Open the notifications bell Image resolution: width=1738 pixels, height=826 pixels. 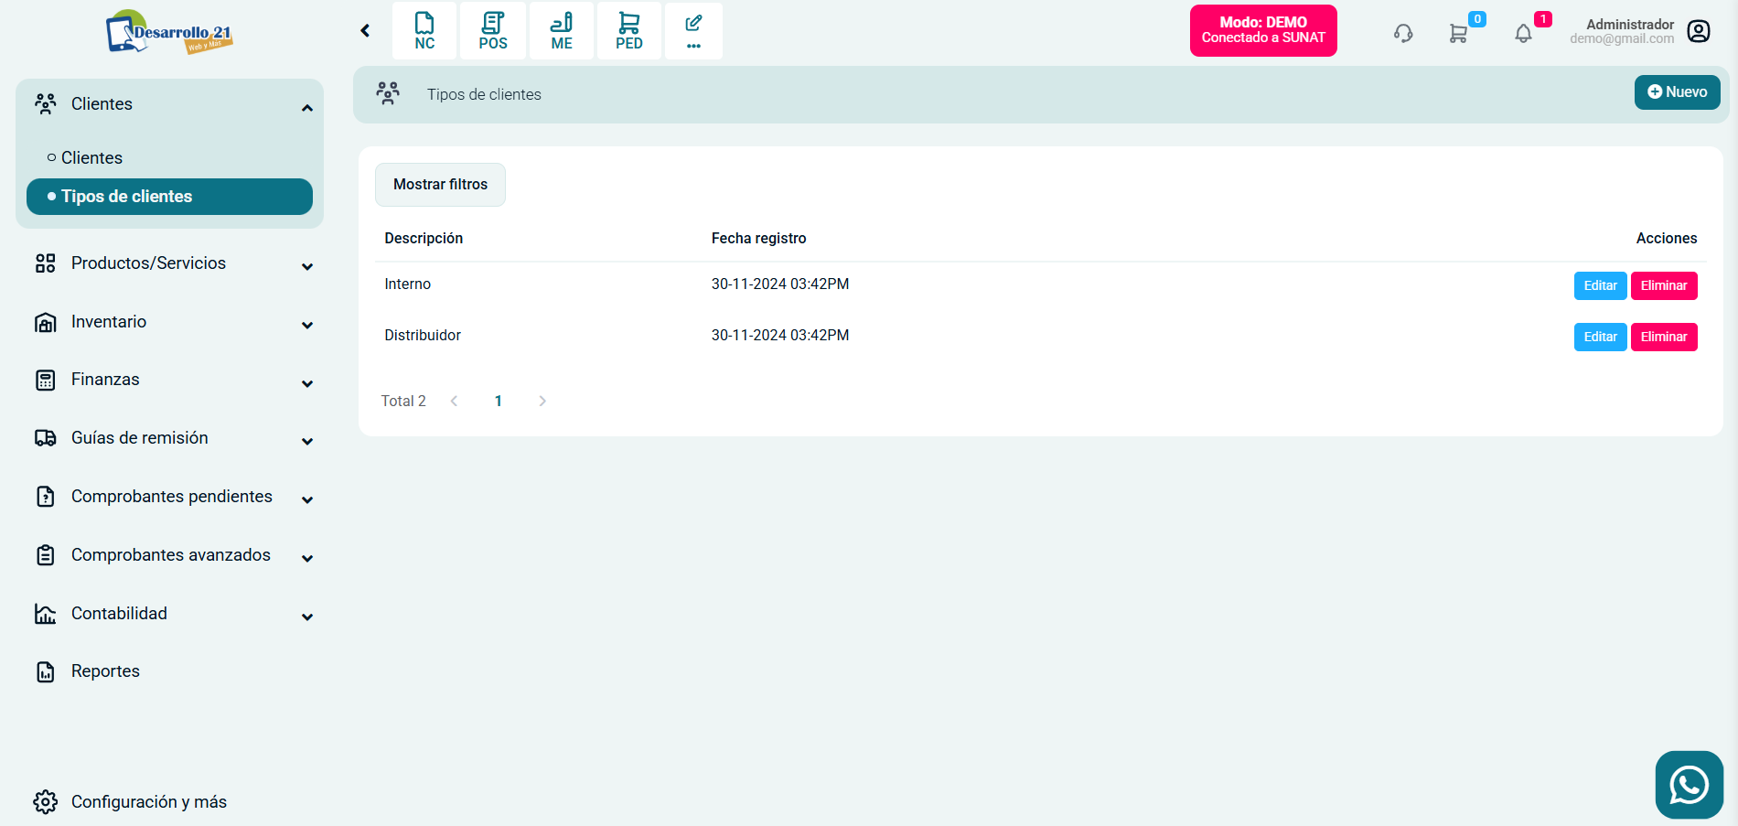(1523, 34)
